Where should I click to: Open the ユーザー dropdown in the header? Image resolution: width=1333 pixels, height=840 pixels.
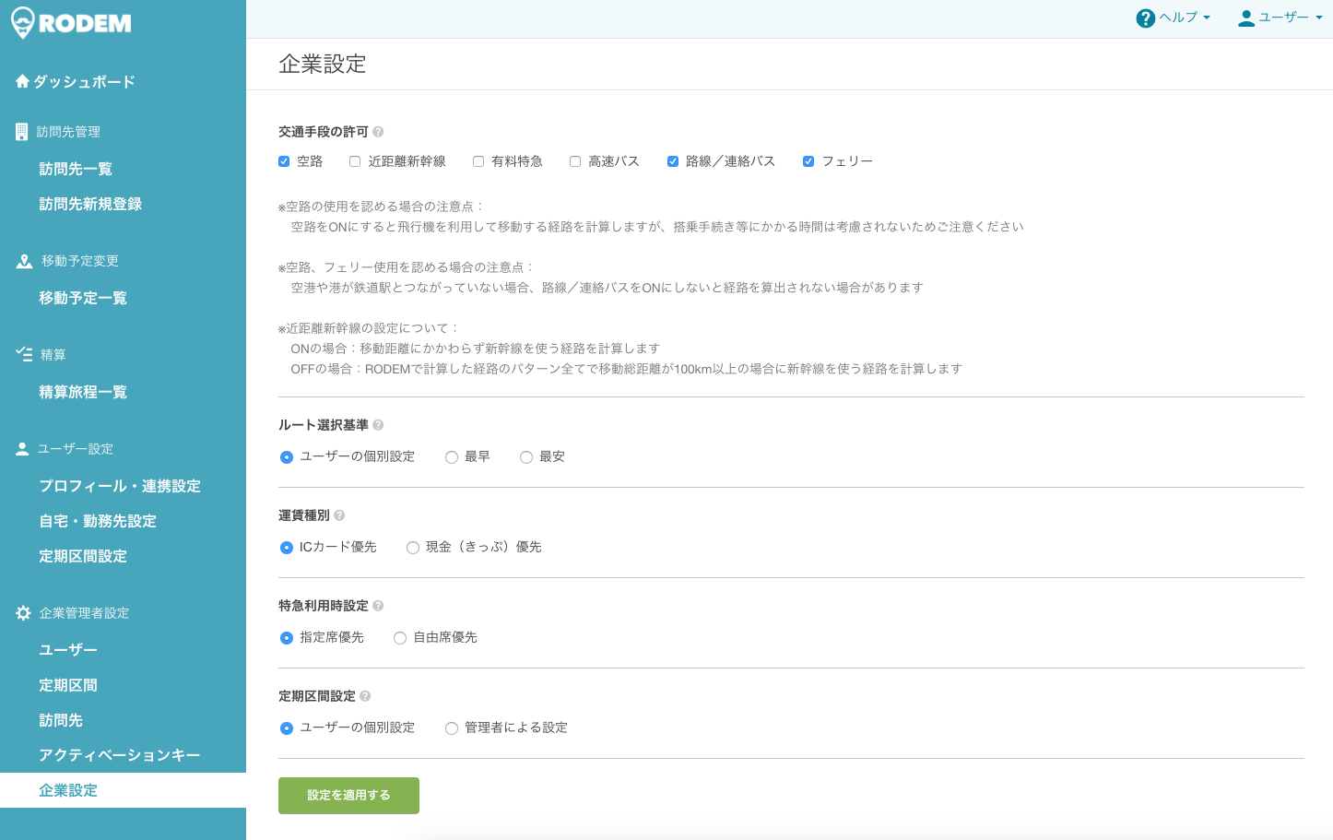[x=1280, y=18]
